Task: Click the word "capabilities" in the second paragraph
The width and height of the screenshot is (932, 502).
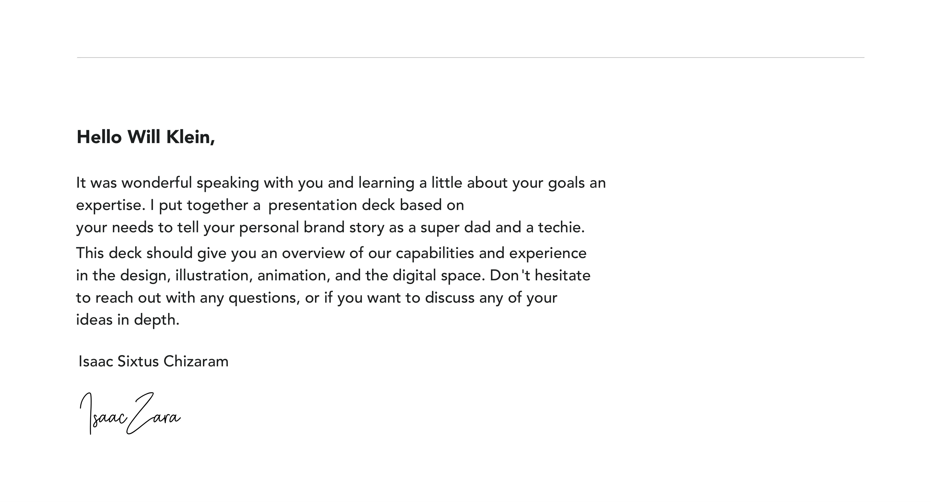Action: (435, 253)
